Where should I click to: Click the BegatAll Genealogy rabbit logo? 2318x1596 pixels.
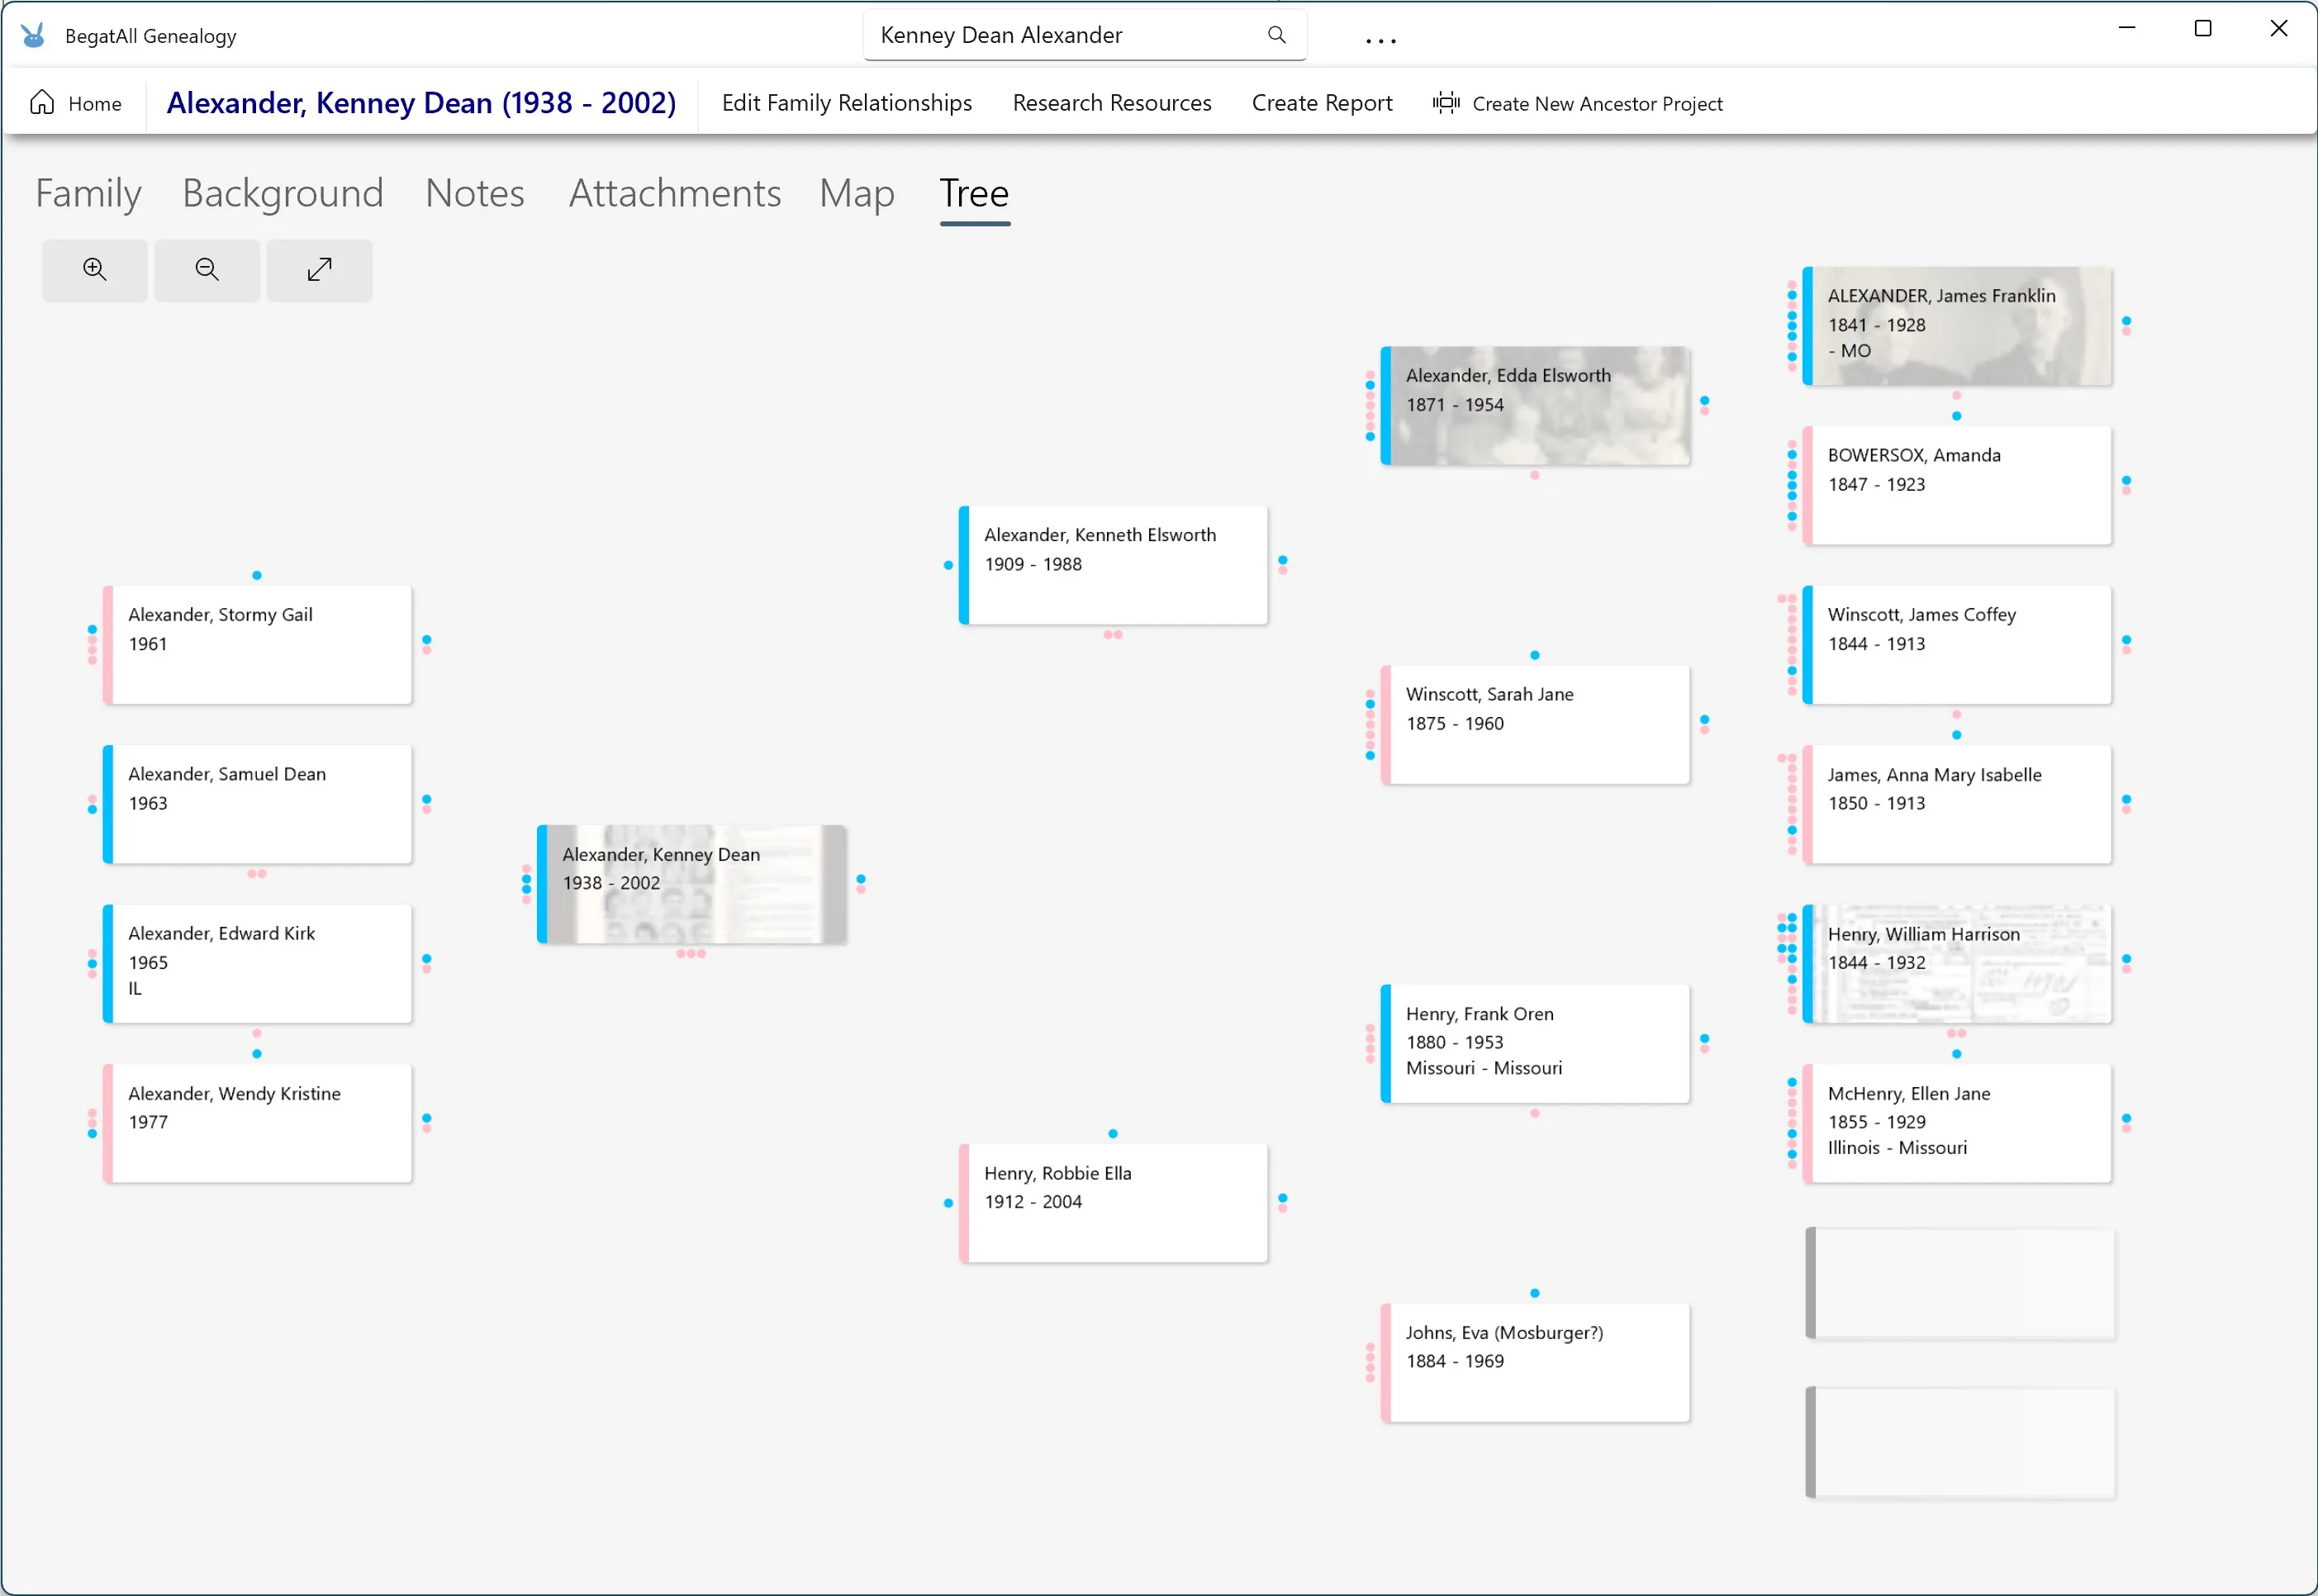coord(33,36)
